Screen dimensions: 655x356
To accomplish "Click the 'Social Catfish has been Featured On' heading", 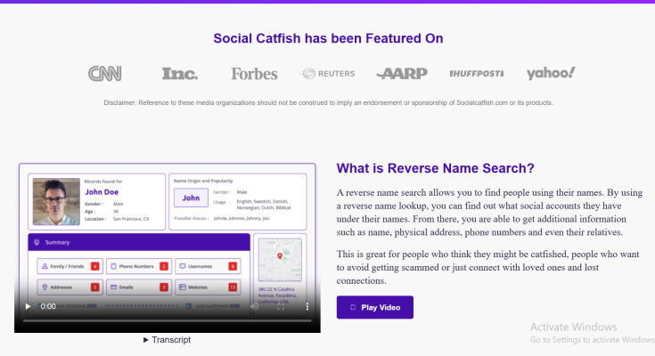I will tap(328, 38).
